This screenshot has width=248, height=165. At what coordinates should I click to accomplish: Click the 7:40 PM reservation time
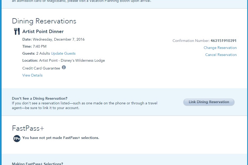click(39, 46)
